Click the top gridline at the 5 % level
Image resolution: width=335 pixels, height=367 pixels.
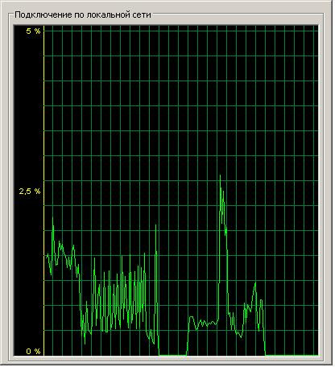pyautogui.click(x=181, y=31)
